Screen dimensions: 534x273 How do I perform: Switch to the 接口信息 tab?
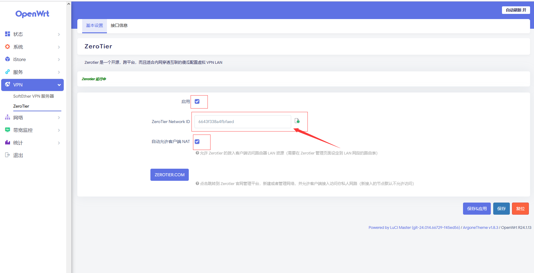click(119, 26)
